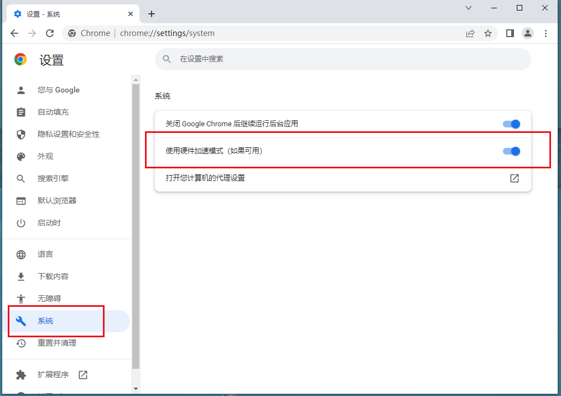Screen dimensions: 561x396
Task: Share this page icon in address bar
Action: (x=470, y=33)
